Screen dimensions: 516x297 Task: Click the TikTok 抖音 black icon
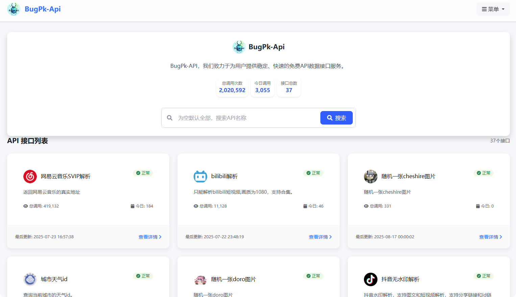pos(371,279)
